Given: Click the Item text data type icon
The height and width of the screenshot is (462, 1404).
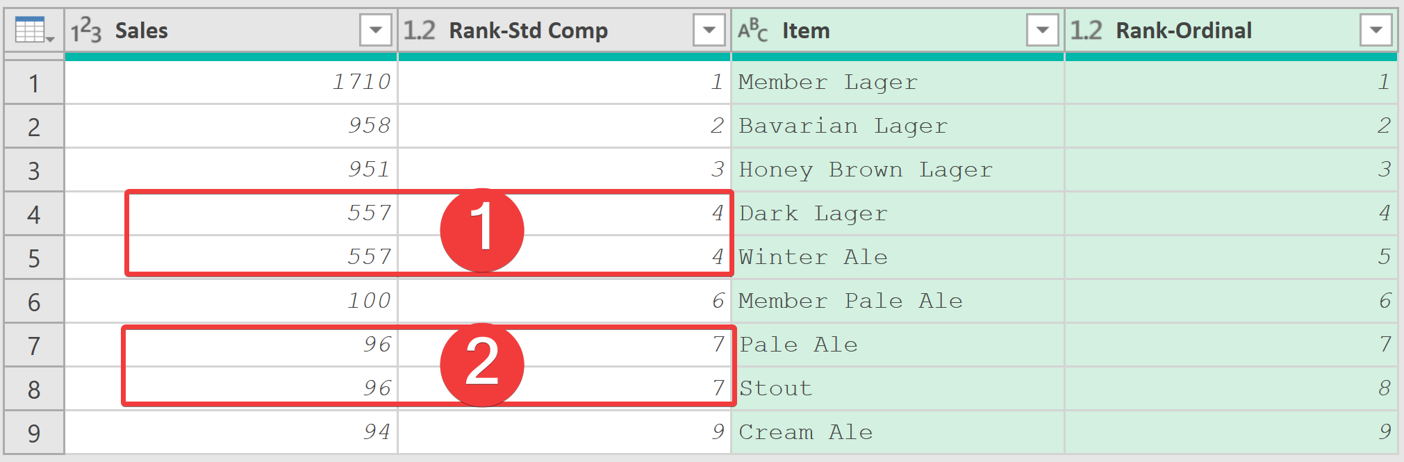Looking at the screenshot, I should tap(753, 31).
